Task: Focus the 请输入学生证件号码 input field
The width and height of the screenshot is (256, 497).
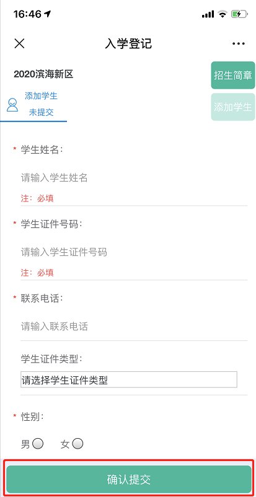Action: click(134, 252)
